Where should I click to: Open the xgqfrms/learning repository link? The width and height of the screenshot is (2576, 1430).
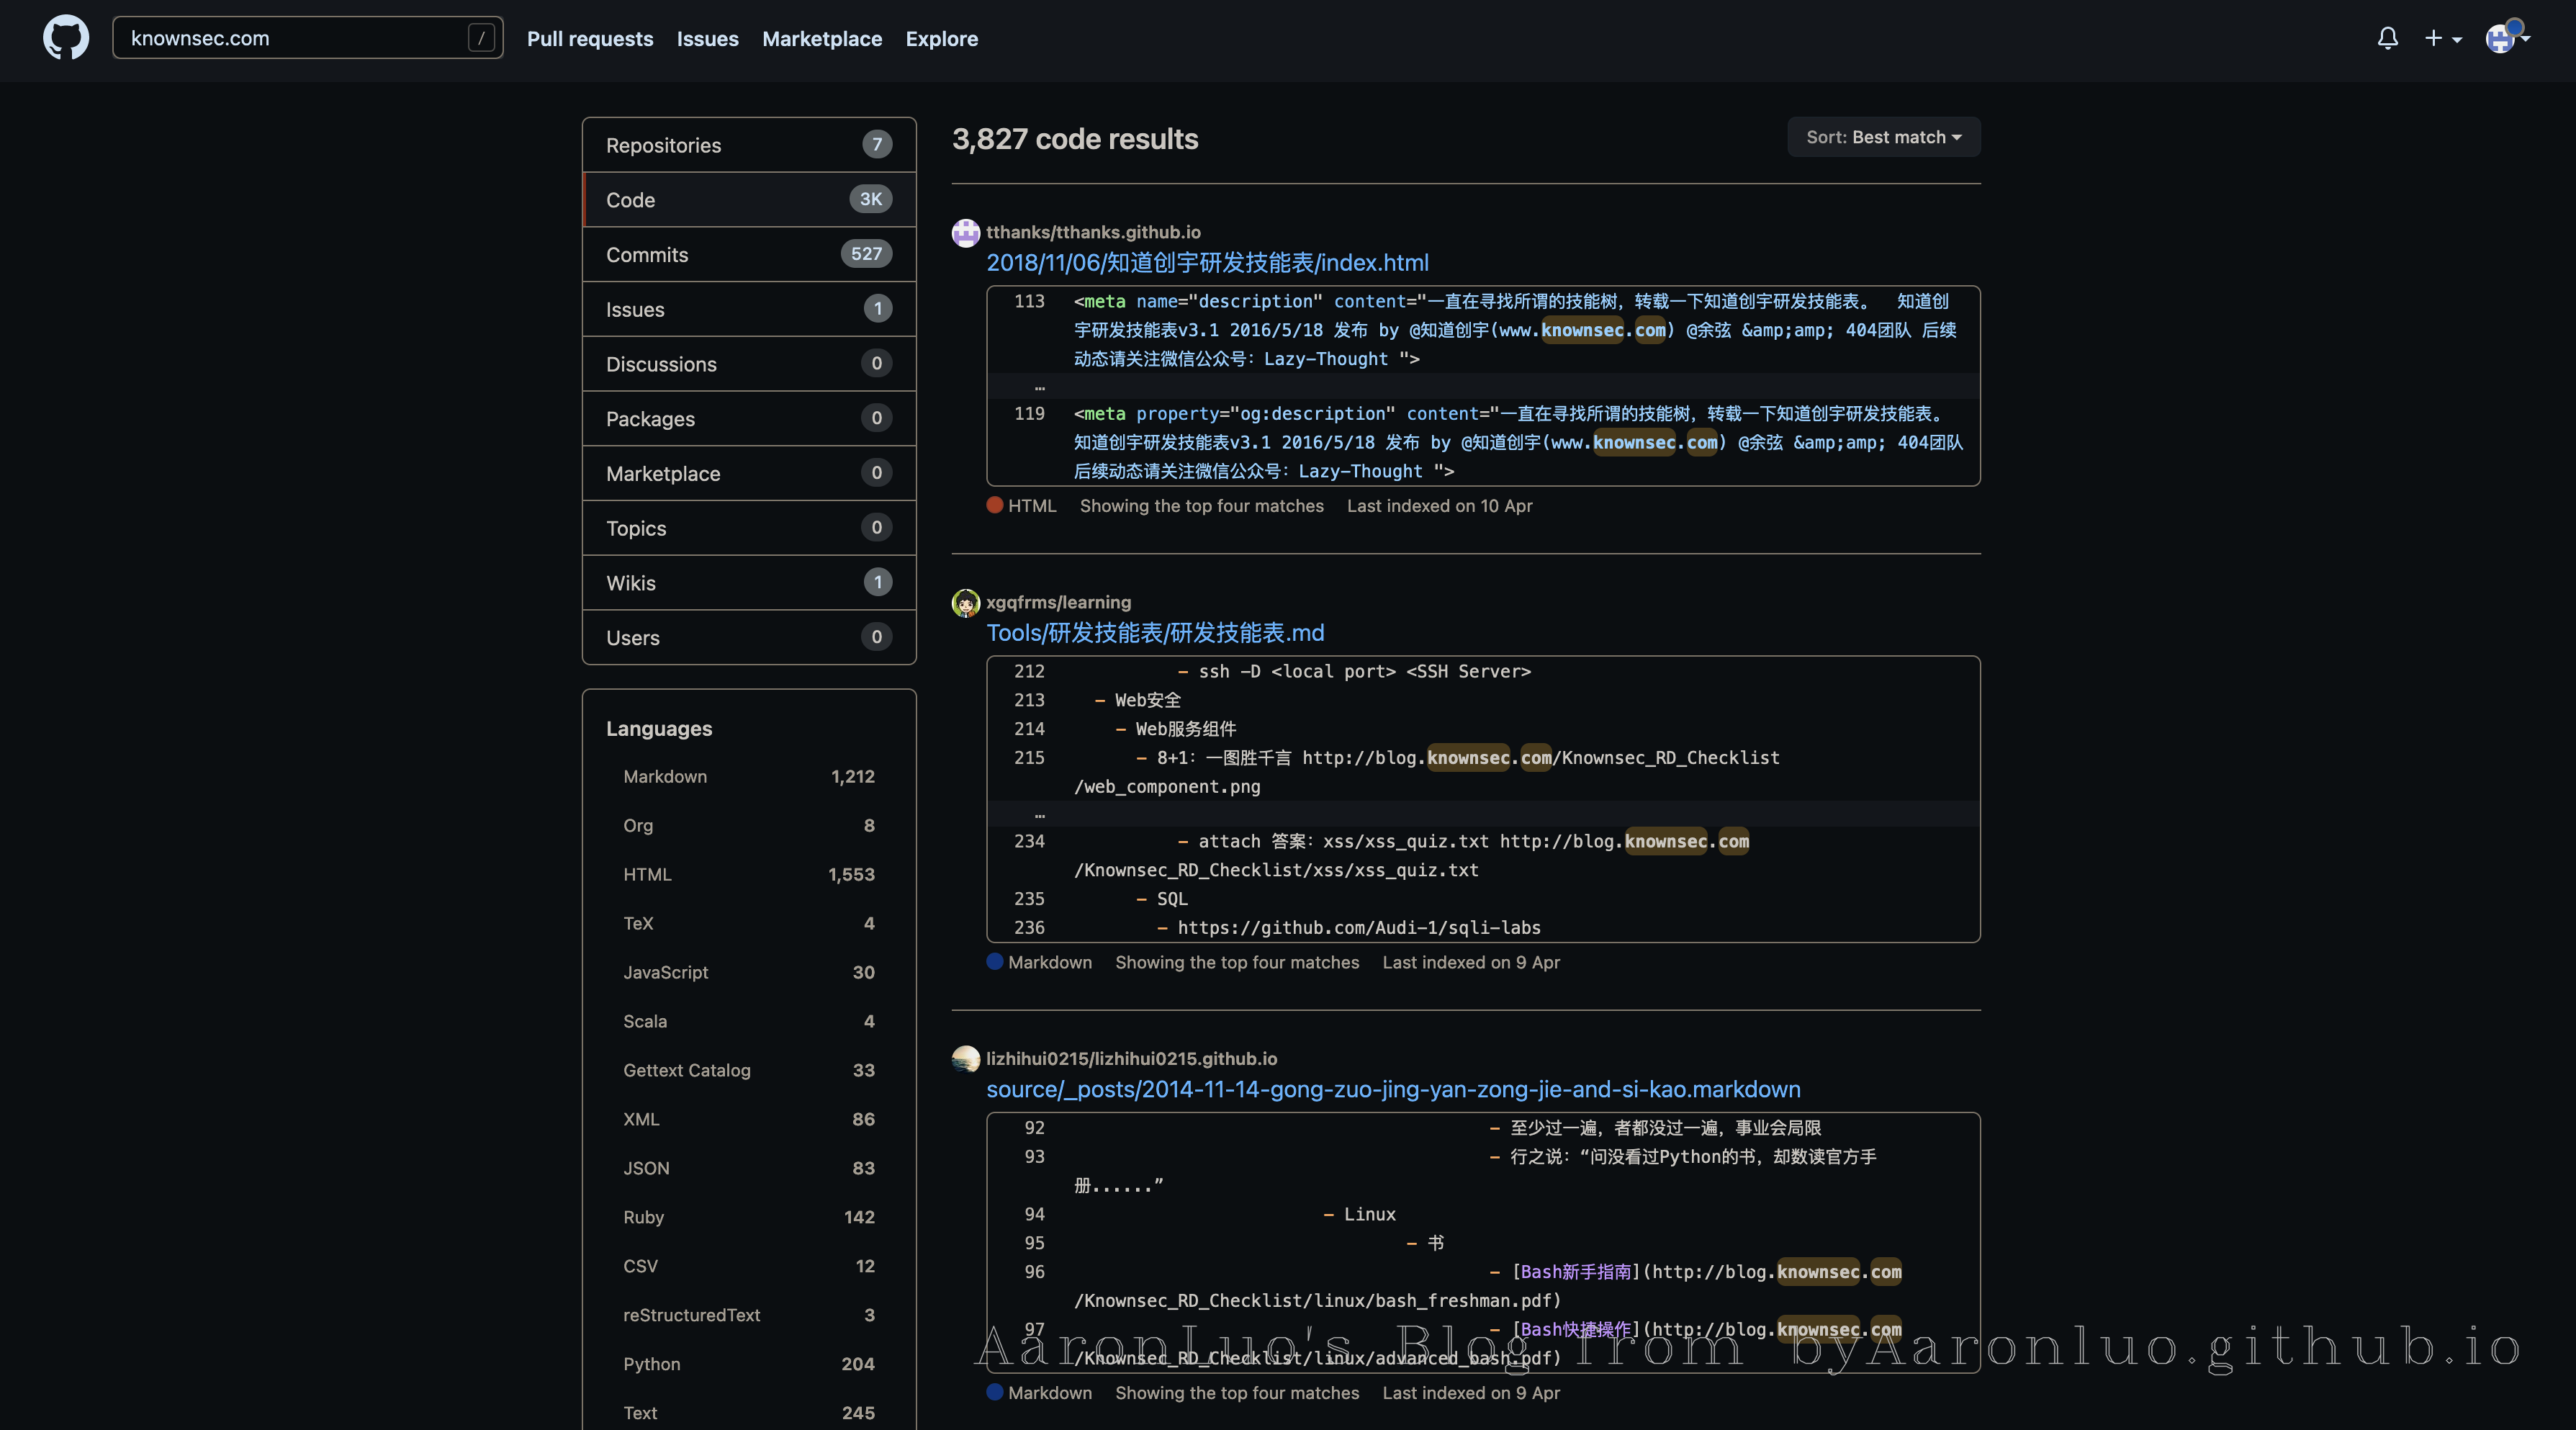coord(1058,602)
